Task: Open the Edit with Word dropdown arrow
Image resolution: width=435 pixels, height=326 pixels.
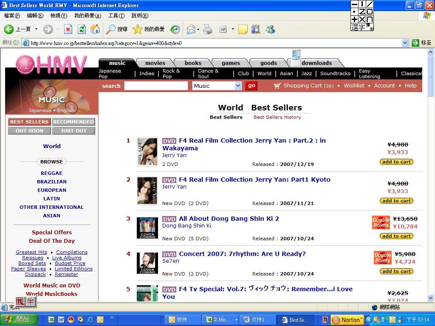Action: tap(233, 29)
